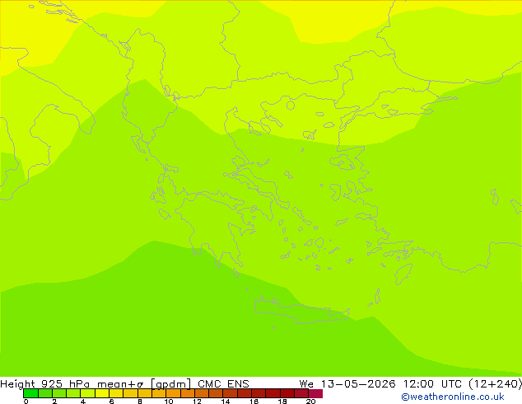Click the legend scale number 0
This screenshot has width=522, height=404.
point(26,401)
